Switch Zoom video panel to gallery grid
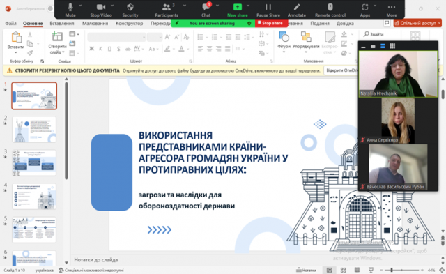This screenshot has width=446, height=274. pos(392,46)
